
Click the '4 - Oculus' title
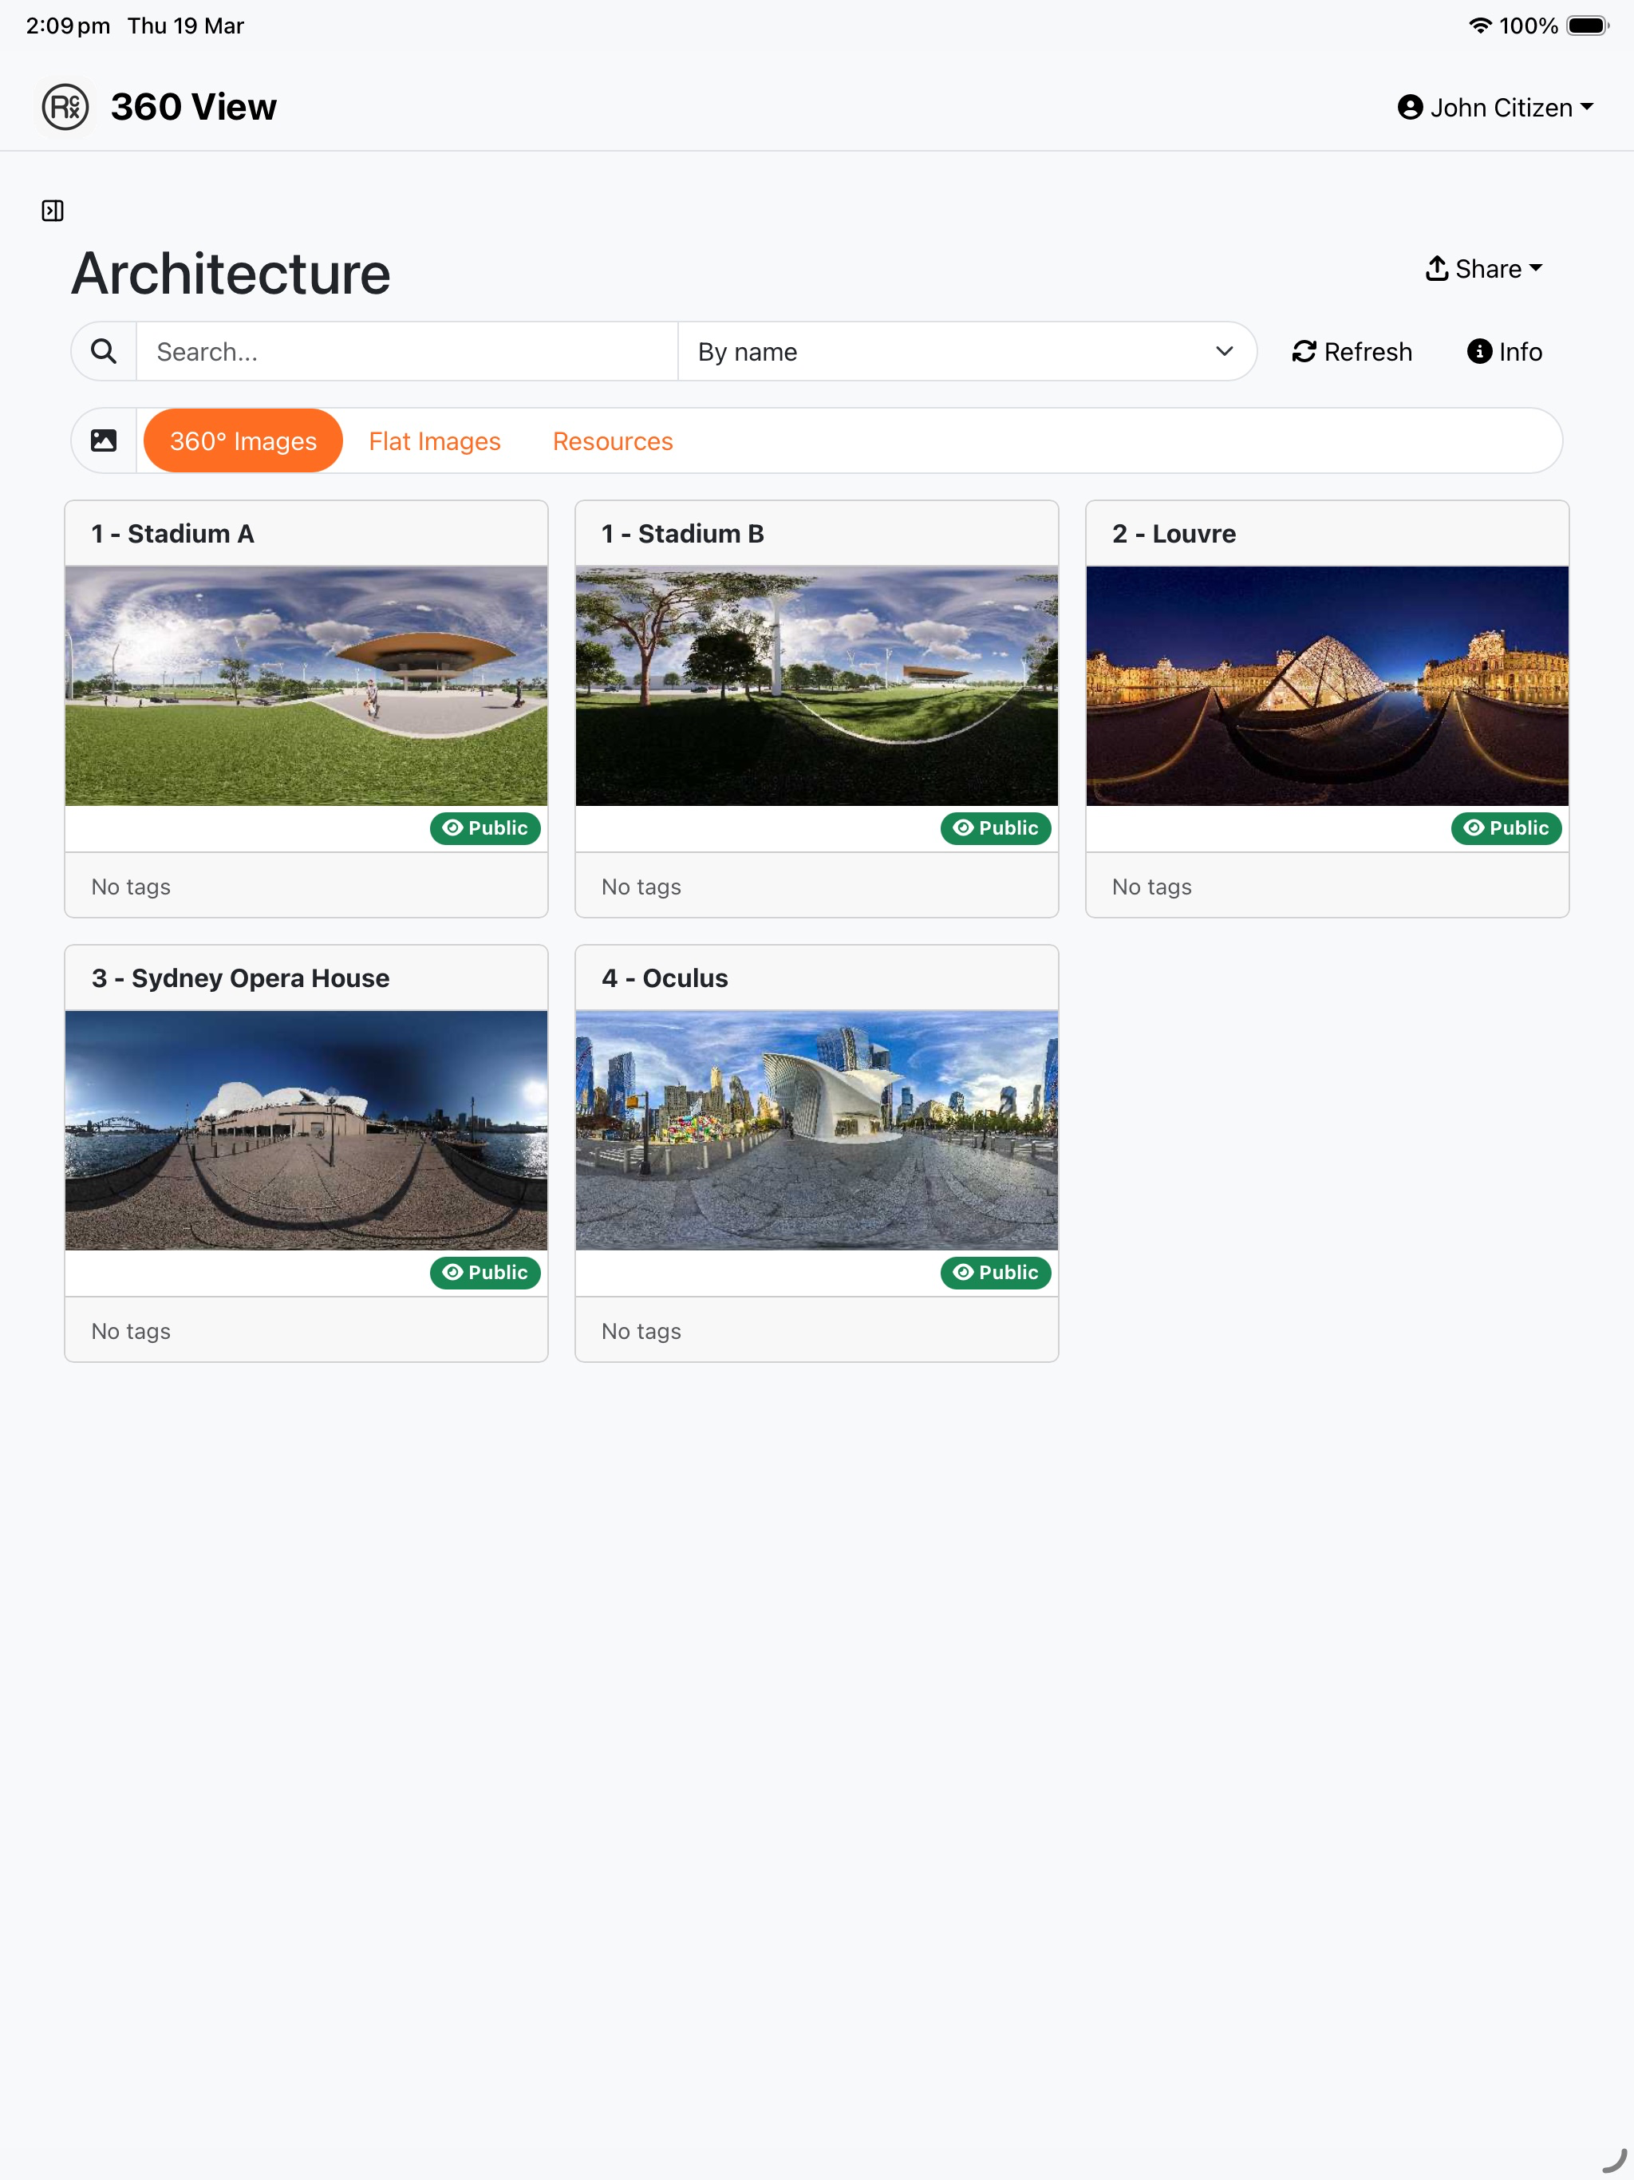coord(665,977)
